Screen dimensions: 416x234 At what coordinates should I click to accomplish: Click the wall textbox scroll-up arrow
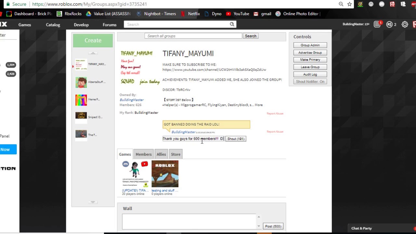point(259,217)
